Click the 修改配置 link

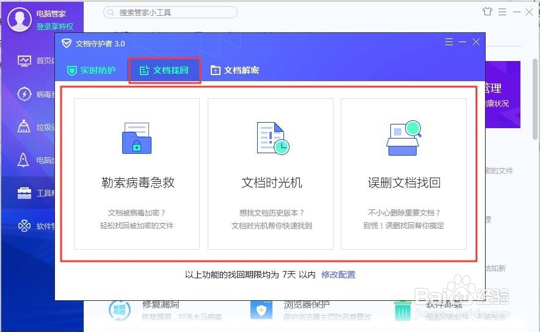point(338,275)
